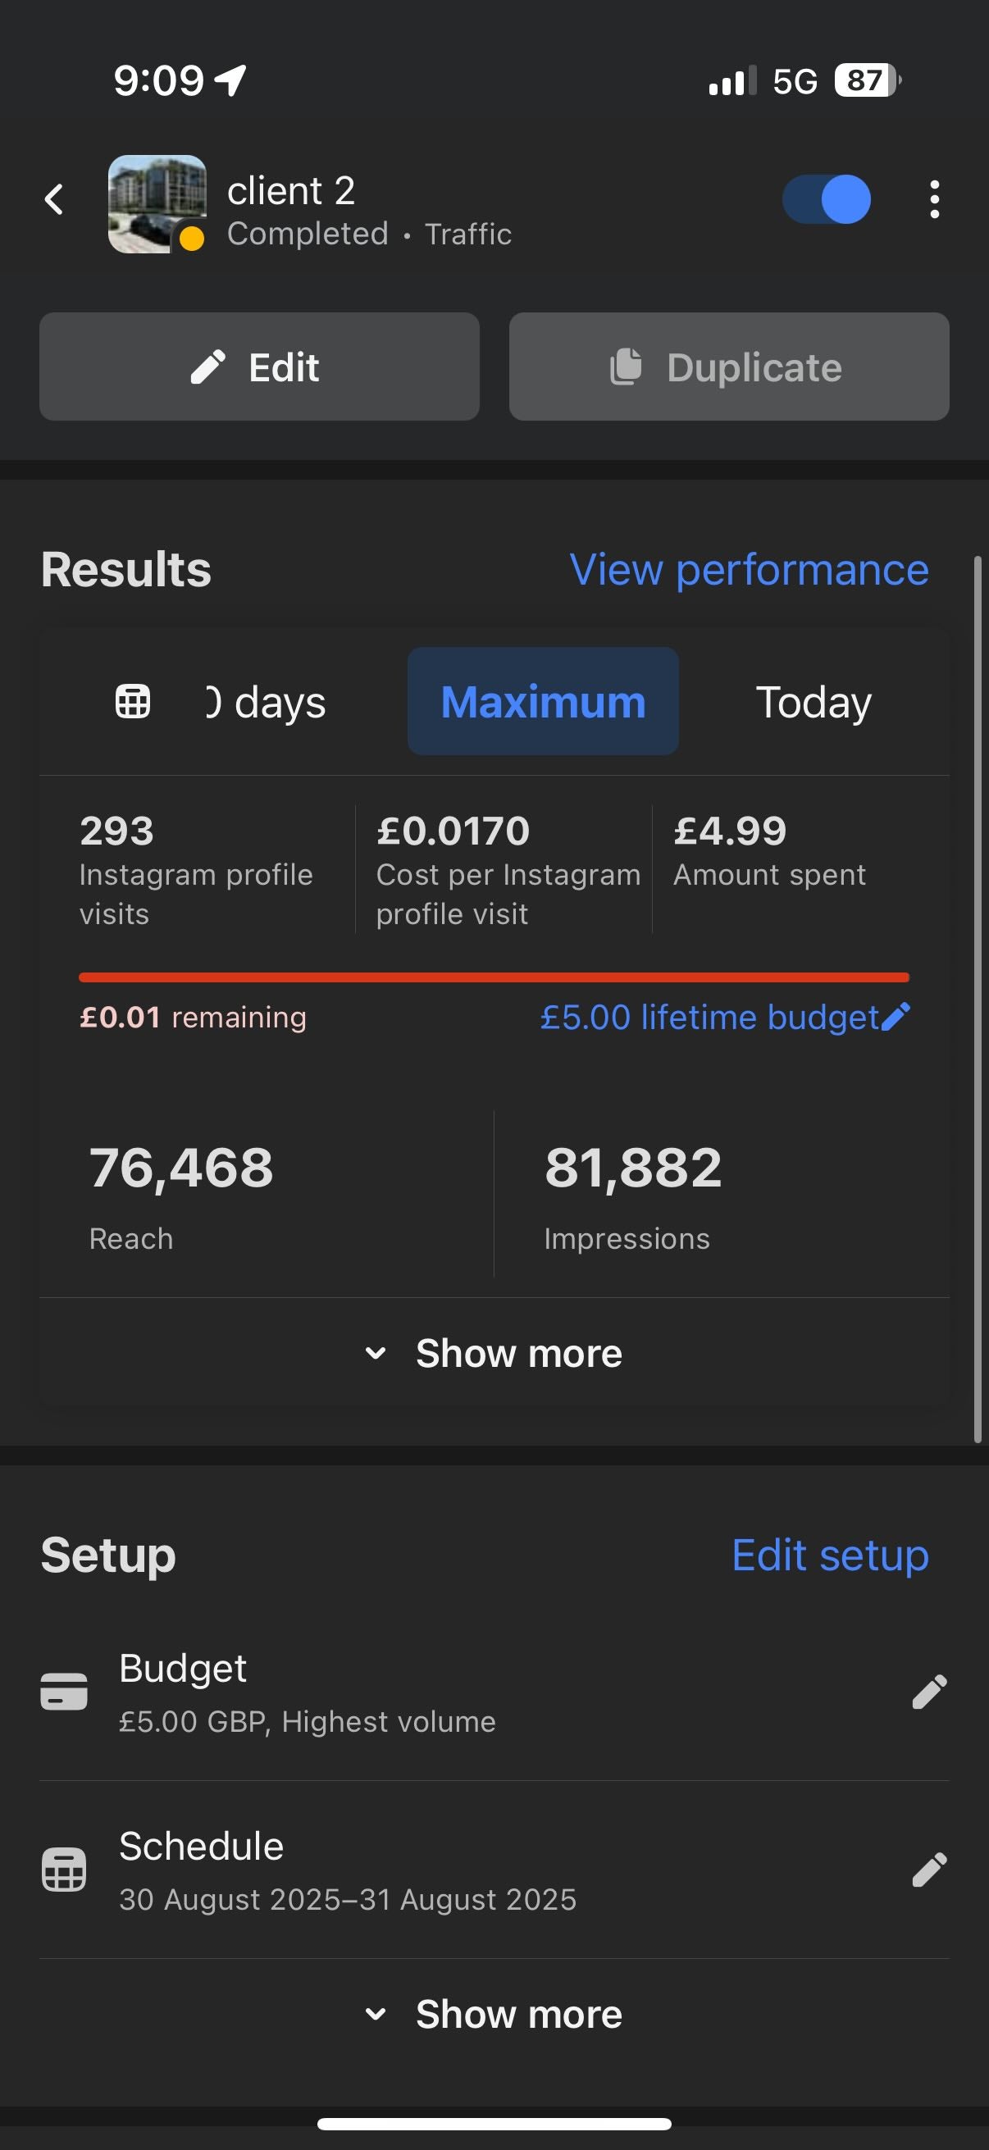989x2150 pixels.
Task: Tap the pencil icon on Budget row
Action: (929, 1692)
